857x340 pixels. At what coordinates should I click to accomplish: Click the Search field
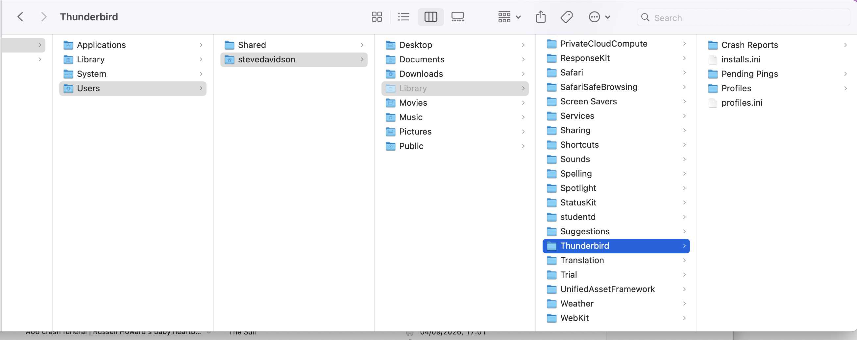(x=743, y=18)
